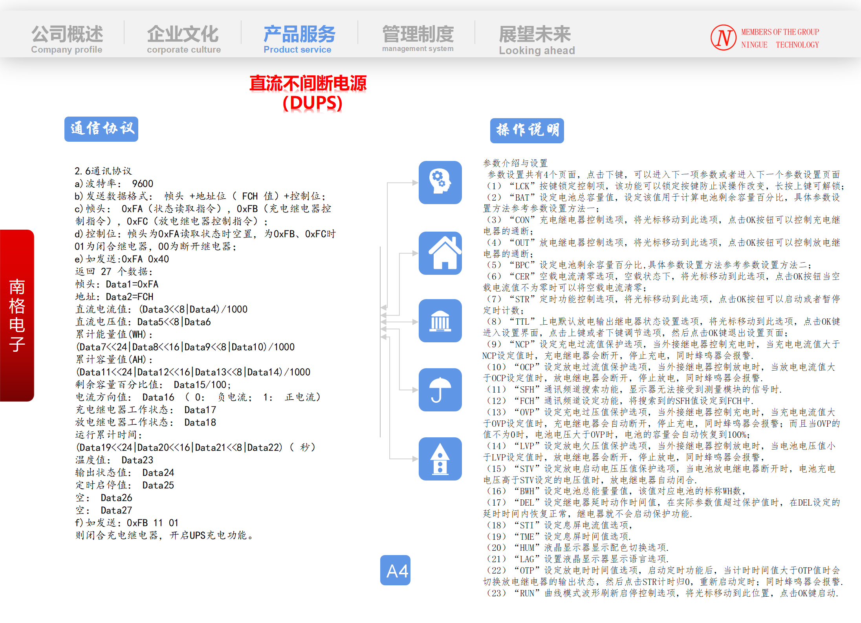Click the line 返回 27 个数据

[114, 272]
